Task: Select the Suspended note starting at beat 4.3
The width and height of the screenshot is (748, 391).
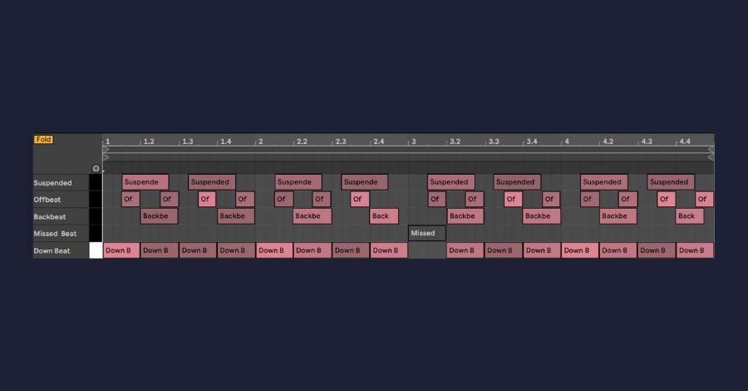Action: [671, 182]
